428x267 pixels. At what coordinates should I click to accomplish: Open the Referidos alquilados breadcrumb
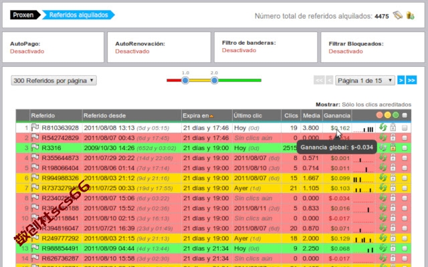pos(78,15)
